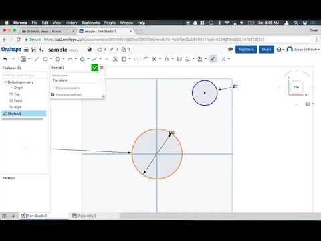Open the App Store button
The height and width of the screenshot is (241, 321).
(246, 50)
